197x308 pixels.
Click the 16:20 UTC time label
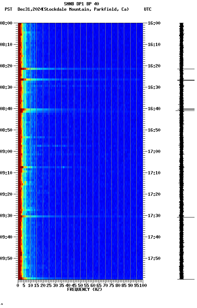[x=154, y=66]
